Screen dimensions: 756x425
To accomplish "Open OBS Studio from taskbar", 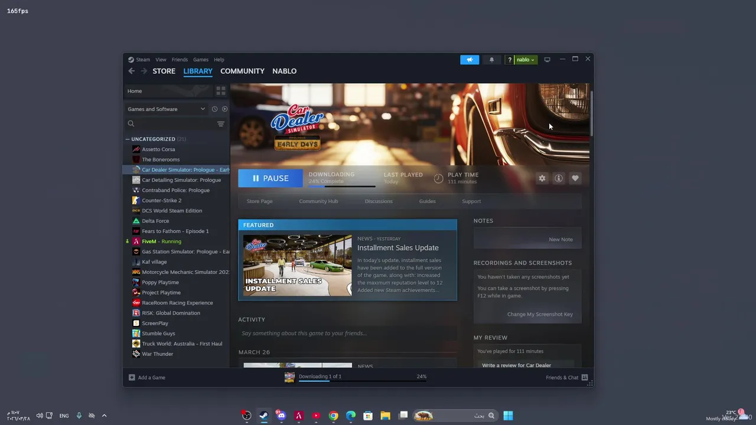I will [x=246, y=416].
